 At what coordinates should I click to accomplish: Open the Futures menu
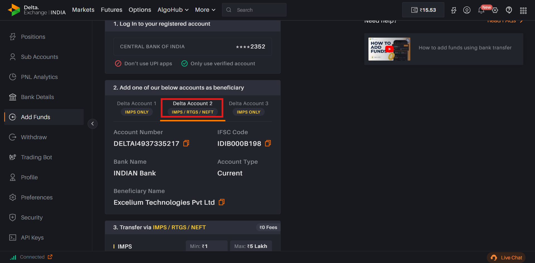click(x=112, y=10)
